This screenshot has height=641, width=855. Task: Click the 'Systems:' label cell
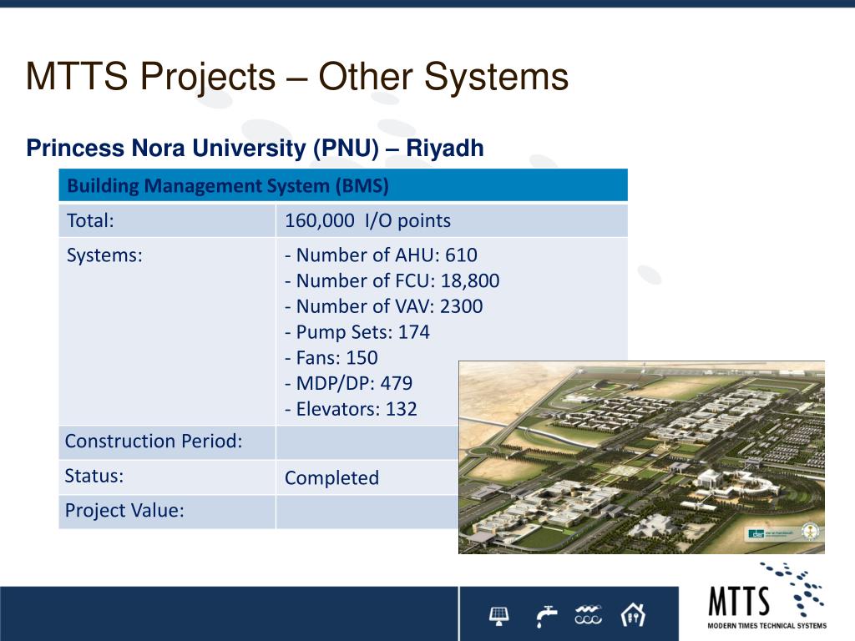pyautogui.click(x=167, y=331)
